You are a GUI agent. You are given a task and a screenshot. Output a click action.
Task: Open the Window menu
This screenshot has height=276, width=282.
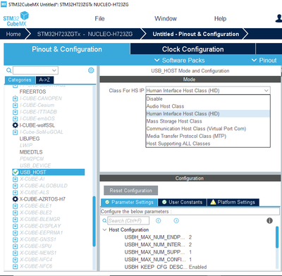[166, 18]
